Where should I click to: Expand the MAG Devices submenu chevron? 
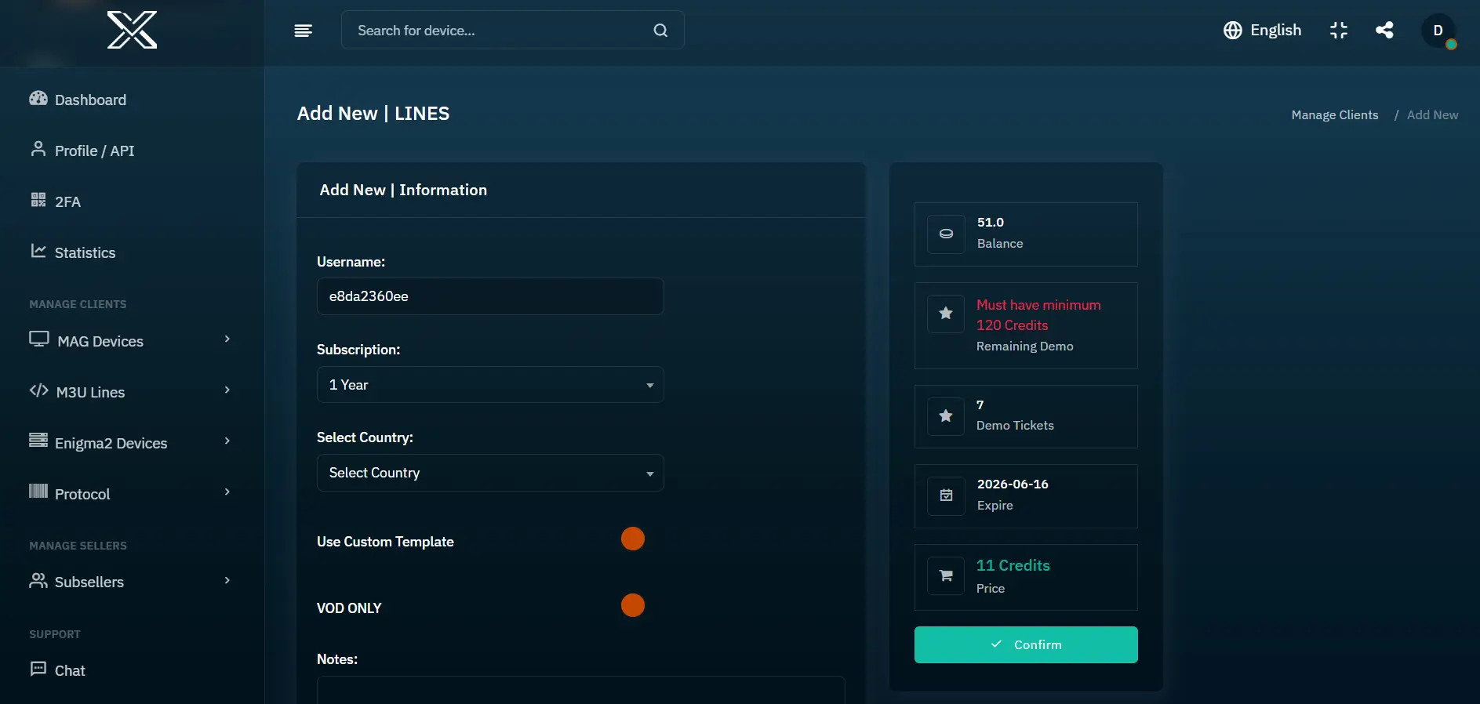pyautogui.click(x=227, y=339)
